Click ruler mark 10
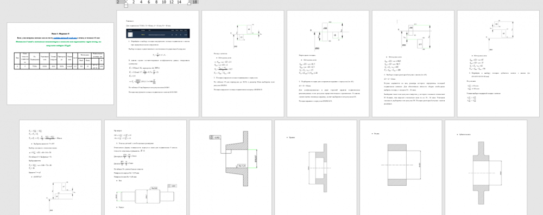Viewport: 543px width, 215px height. [164, 2]
